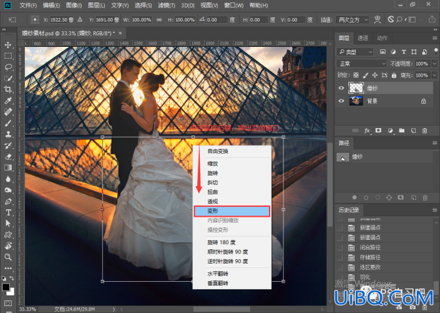440x313 pixels.
Task: Choose 旋转 180 度 from context menu
Action: pyautogui.click(x=232, y=242)
